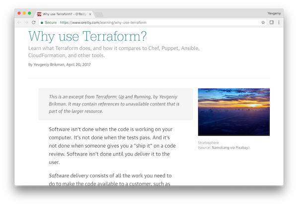Select the Why use Terraform? tab
Viewport: 298px width, 206px height.
(65, 14)
